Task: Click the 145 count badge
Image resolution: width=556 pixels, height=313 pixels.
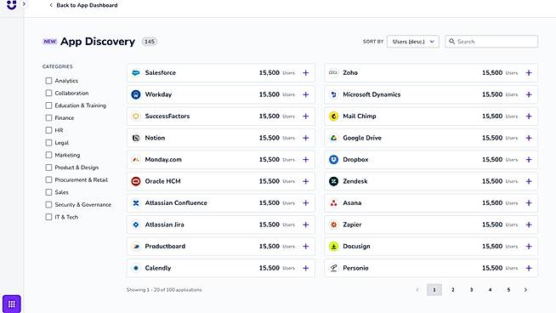Action: 150,42
